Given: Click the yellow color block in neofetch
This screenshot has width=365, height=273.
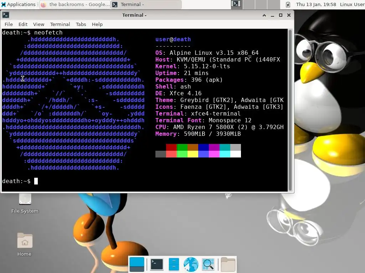Looking at the screenshot, I should coord(193,154).
